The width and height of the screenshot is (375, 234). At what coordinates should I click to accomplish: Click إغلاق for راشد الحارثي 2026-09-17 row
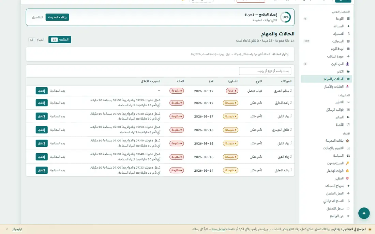coord(42,103)
